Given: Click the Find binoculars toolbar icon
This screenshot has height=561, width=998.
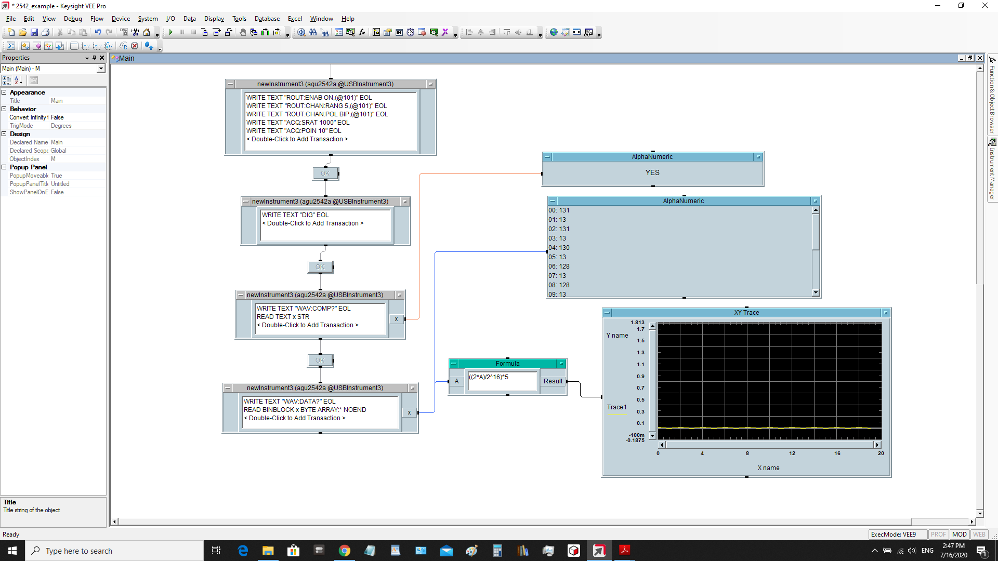Looking at the screenshot, I should tap(312, 32).
